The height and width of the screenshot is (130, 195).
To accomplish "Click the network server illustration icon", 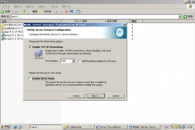I will [x=39, y=54].
